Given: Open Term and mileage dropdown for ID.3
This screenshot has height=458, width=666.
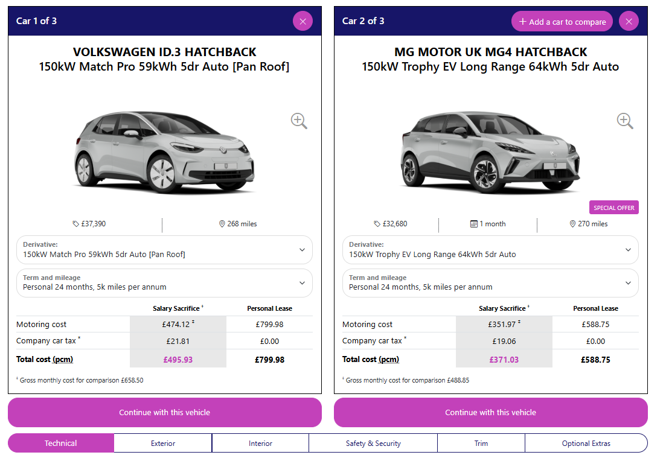Looking at the screenshot, I should pyautogui.click(x=164, y=282).
